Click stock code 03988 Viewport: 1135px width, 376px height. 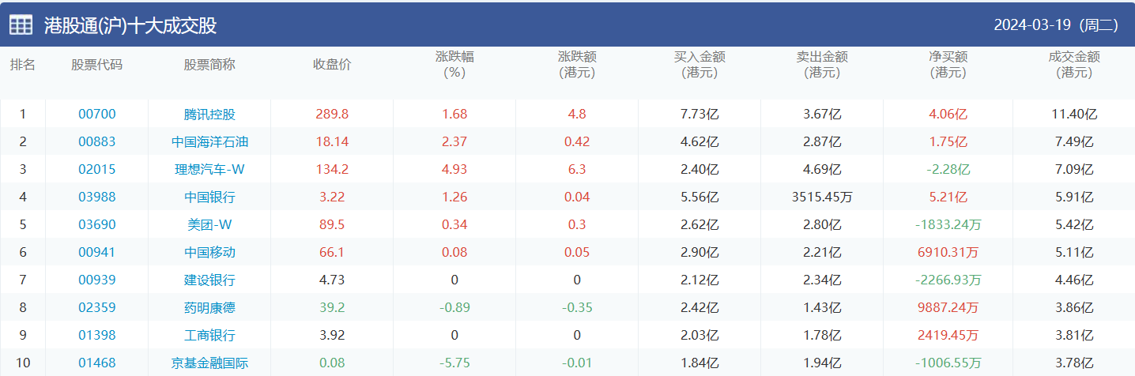pyautogui.click(x=96, y=197)
